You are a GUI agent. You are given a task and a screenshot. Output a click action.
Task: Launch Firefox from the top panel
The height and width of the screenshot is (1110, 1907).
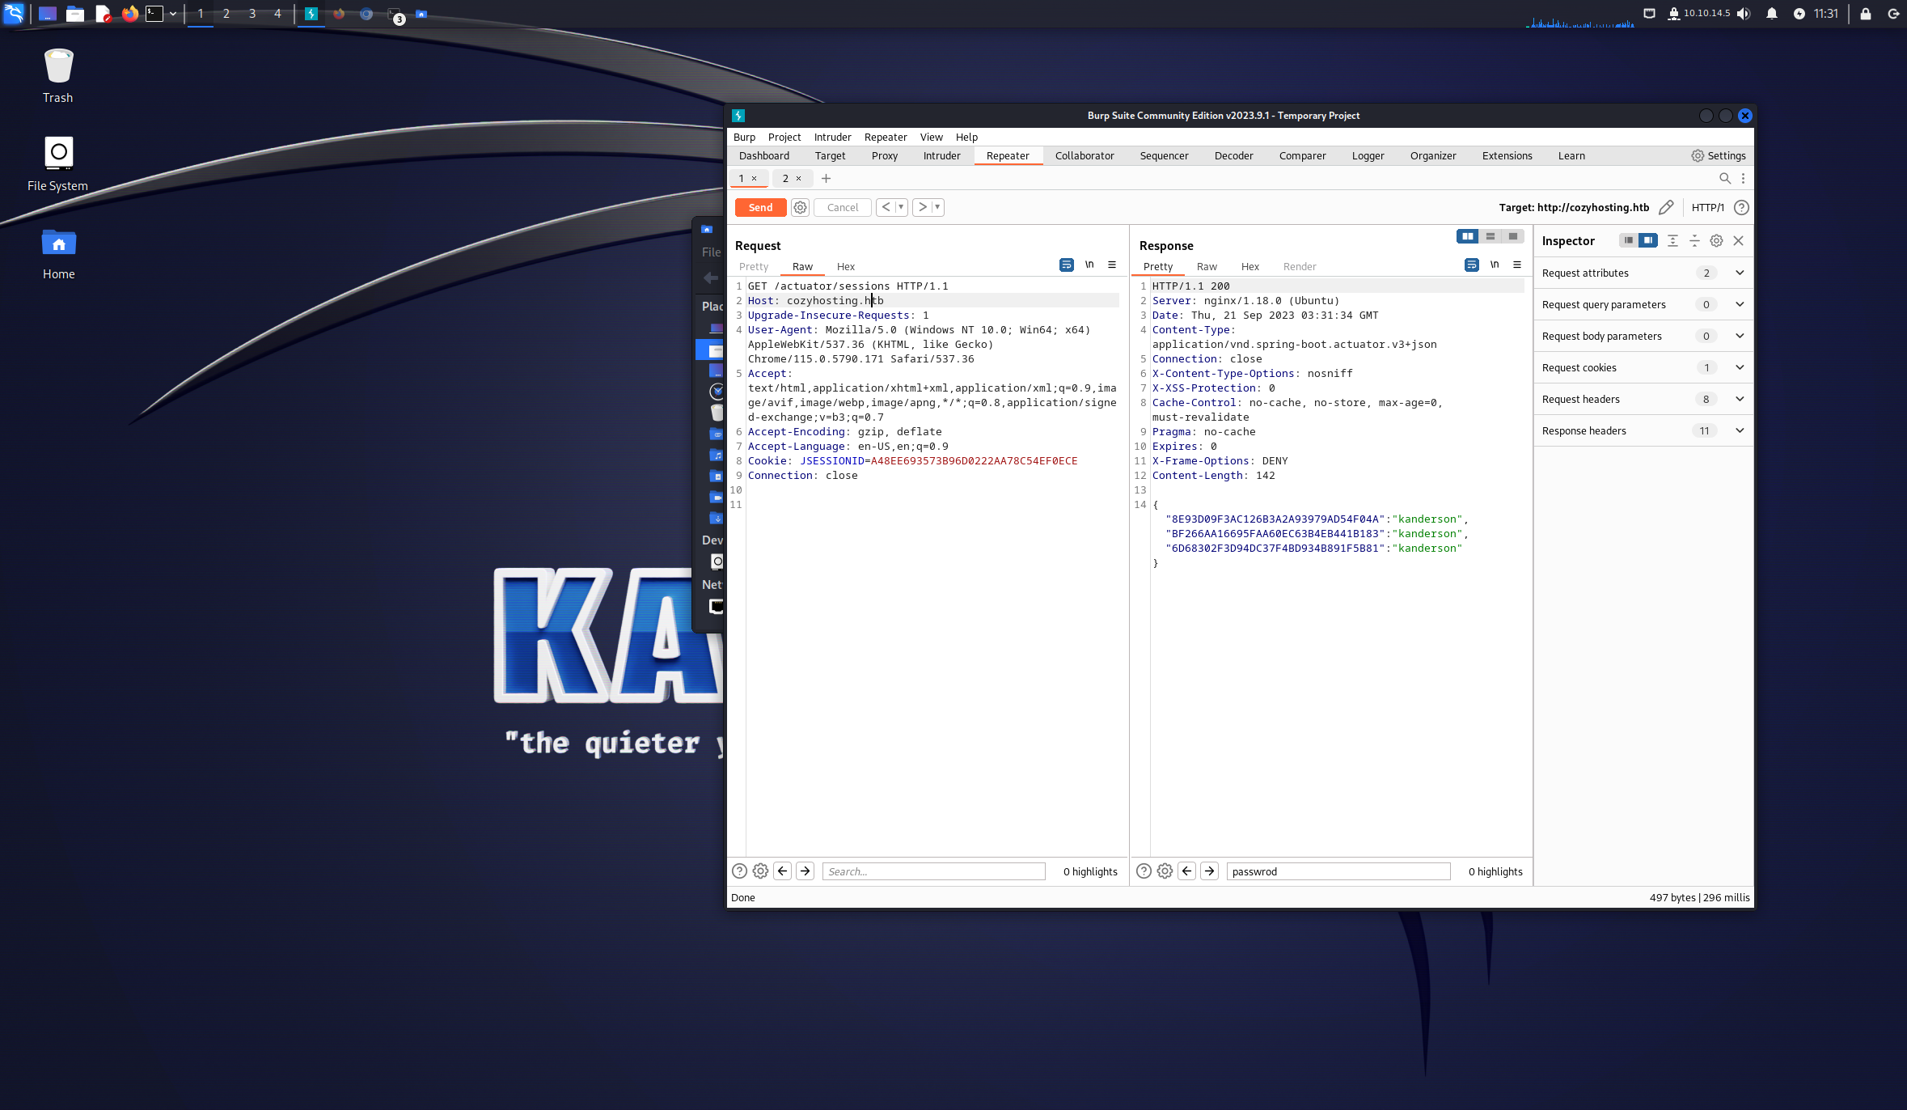[x=129, y=14]
